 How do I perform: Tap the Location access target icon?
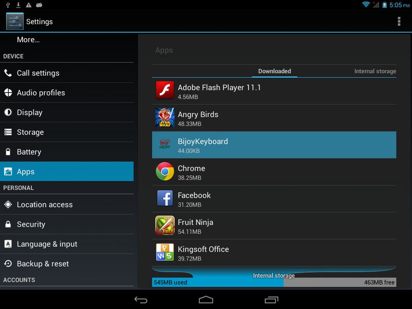8,204
